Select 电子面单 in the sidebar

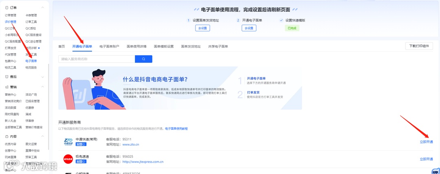tap(31, 61)
